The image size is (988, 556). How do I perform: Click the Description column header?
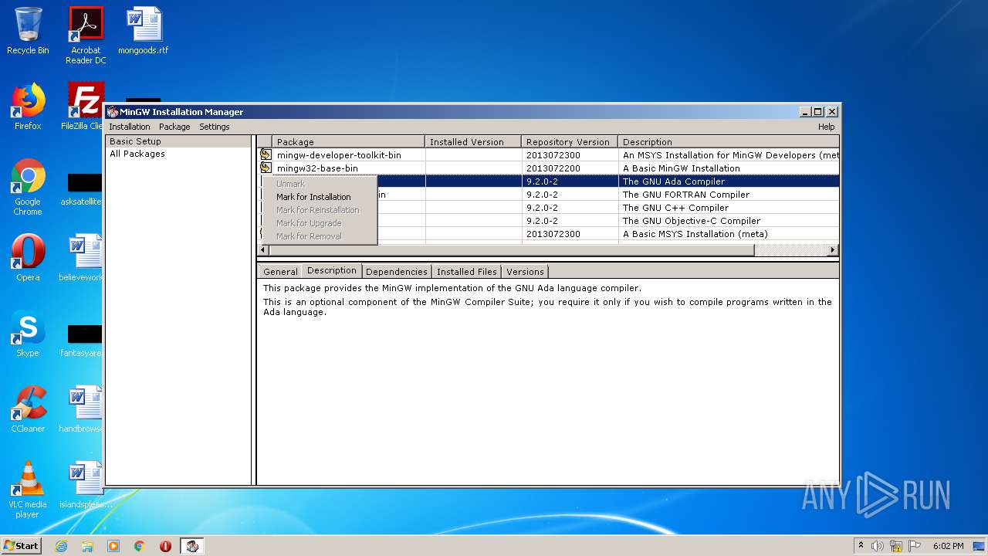[729, 142]
